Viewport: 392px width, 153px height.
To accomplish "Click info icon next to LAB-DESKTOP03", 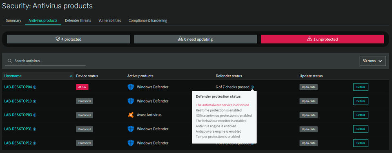I will (x=35, y=115).
